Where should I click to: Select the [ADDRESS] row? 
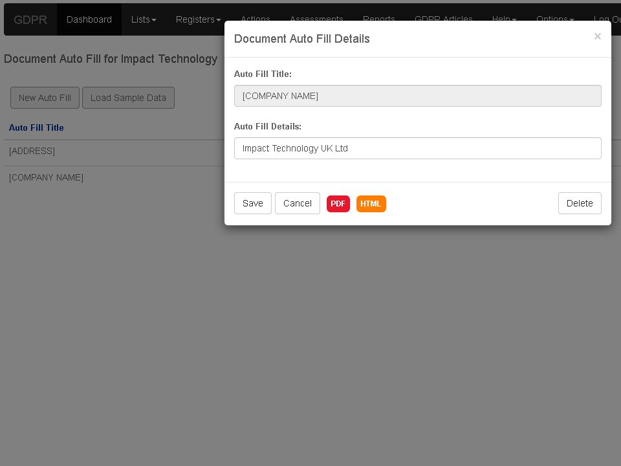114,151
